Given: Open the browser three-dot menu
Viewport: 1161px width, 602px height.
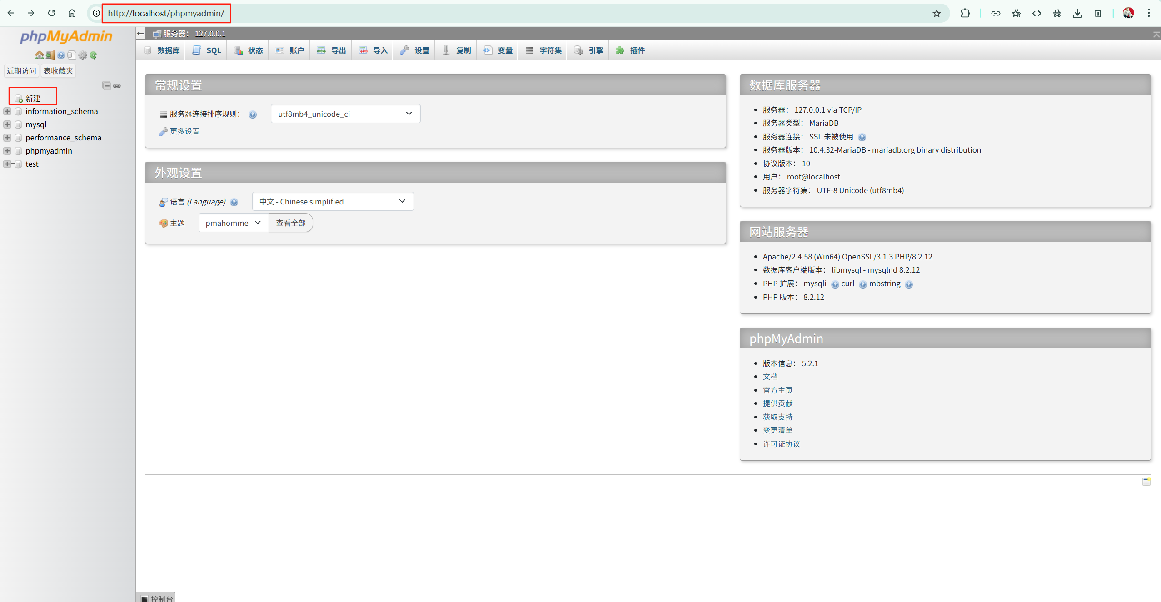Looking at the screenshot, I should coord(1149,13).
